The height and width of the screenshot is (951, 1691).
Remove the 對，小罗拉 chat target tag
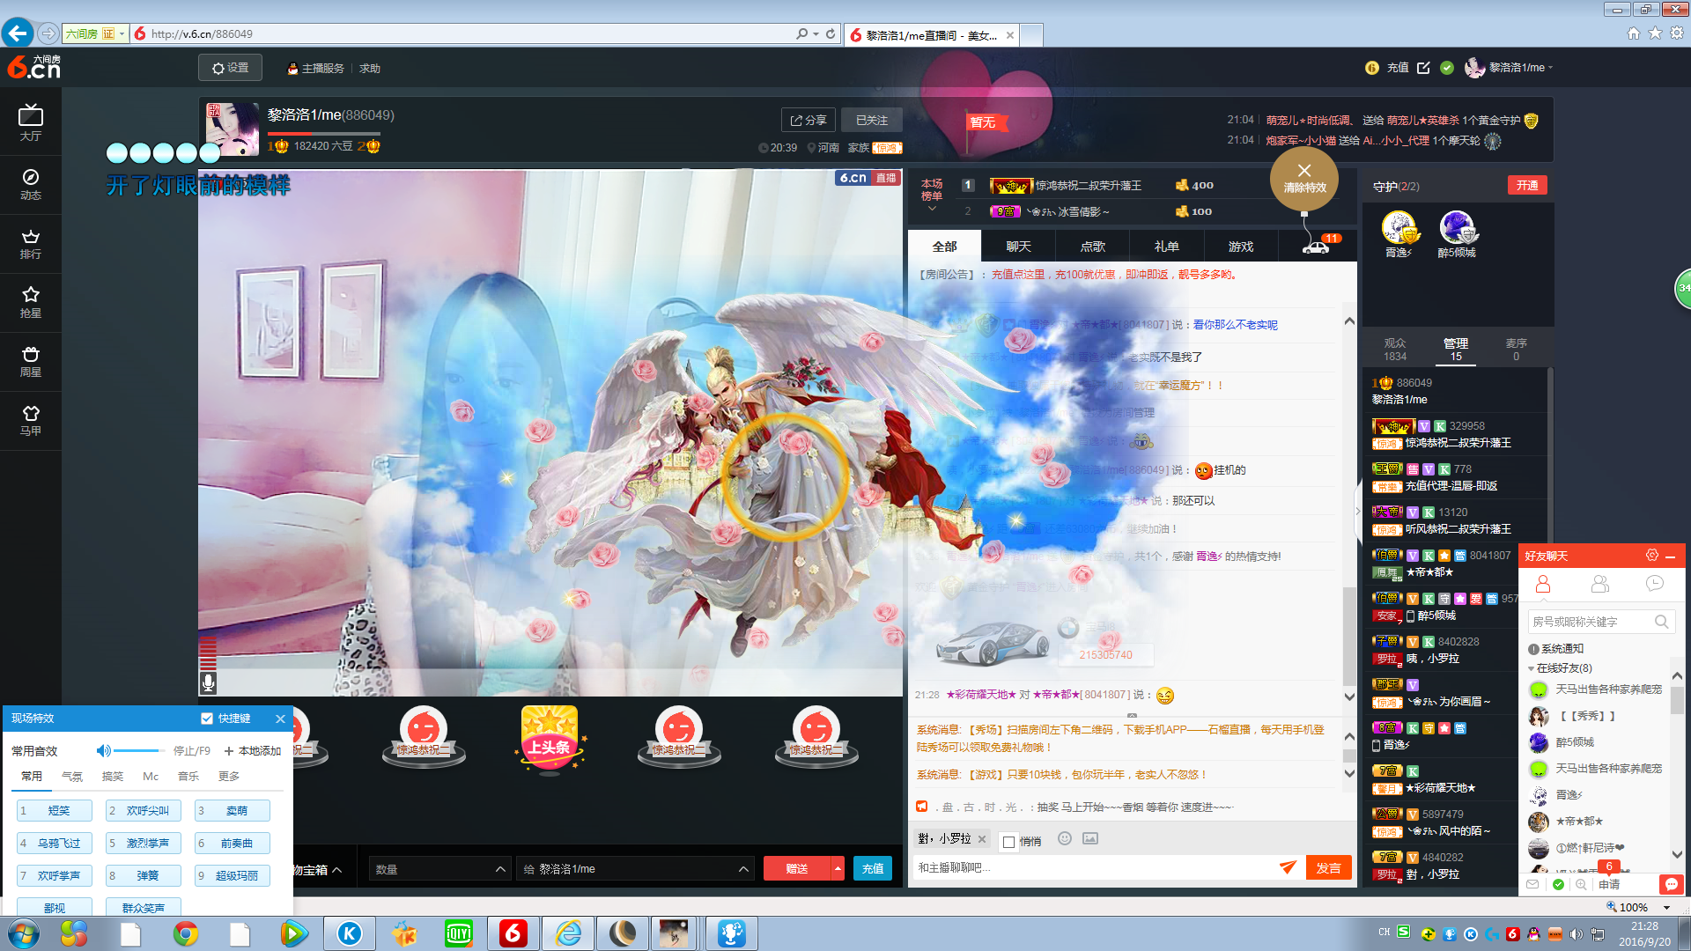(x=982, y=838)
